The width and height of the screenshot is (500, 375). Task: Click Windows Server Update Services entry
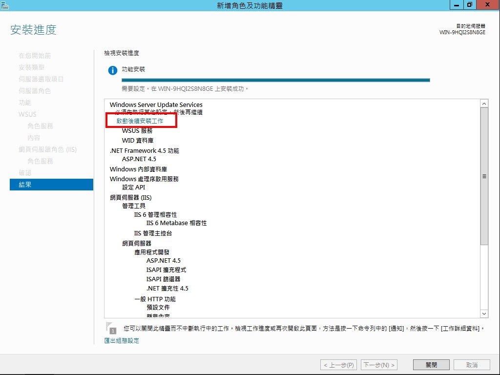click(156, 104)
